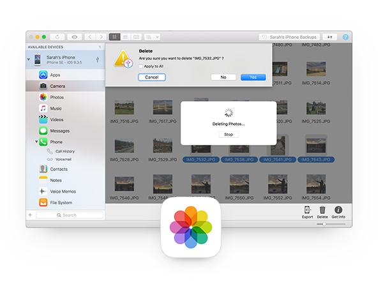Select thumbnail IMG_7550.JPG
The image size is (383, 286).
[x=239, y=184]
